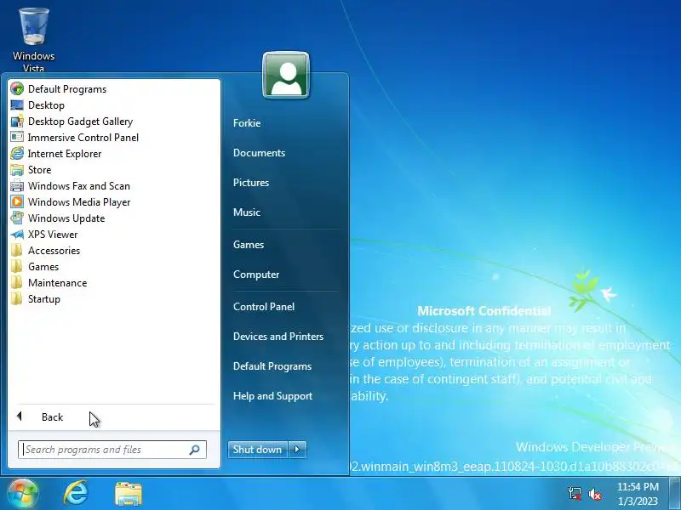Open the Store icon
The width and height of the screenshot is (681, 510).
pos(17,169)
